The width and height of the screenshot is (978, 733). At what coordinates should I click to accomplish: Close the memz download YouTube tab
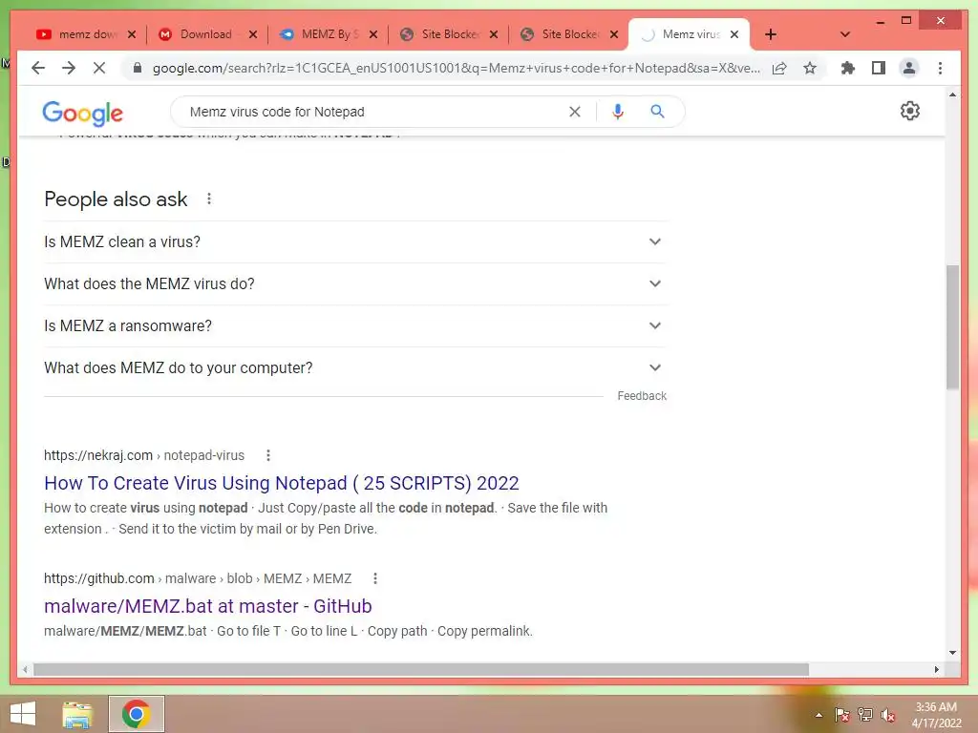pyautogui.click(x=132, y=34)
